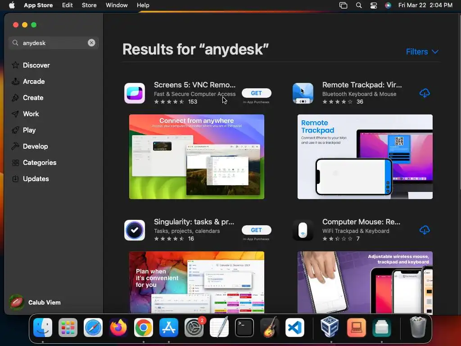Open Computer Mouse: Re... title
This screenshot has height=346, width=461.
point(361,222)
